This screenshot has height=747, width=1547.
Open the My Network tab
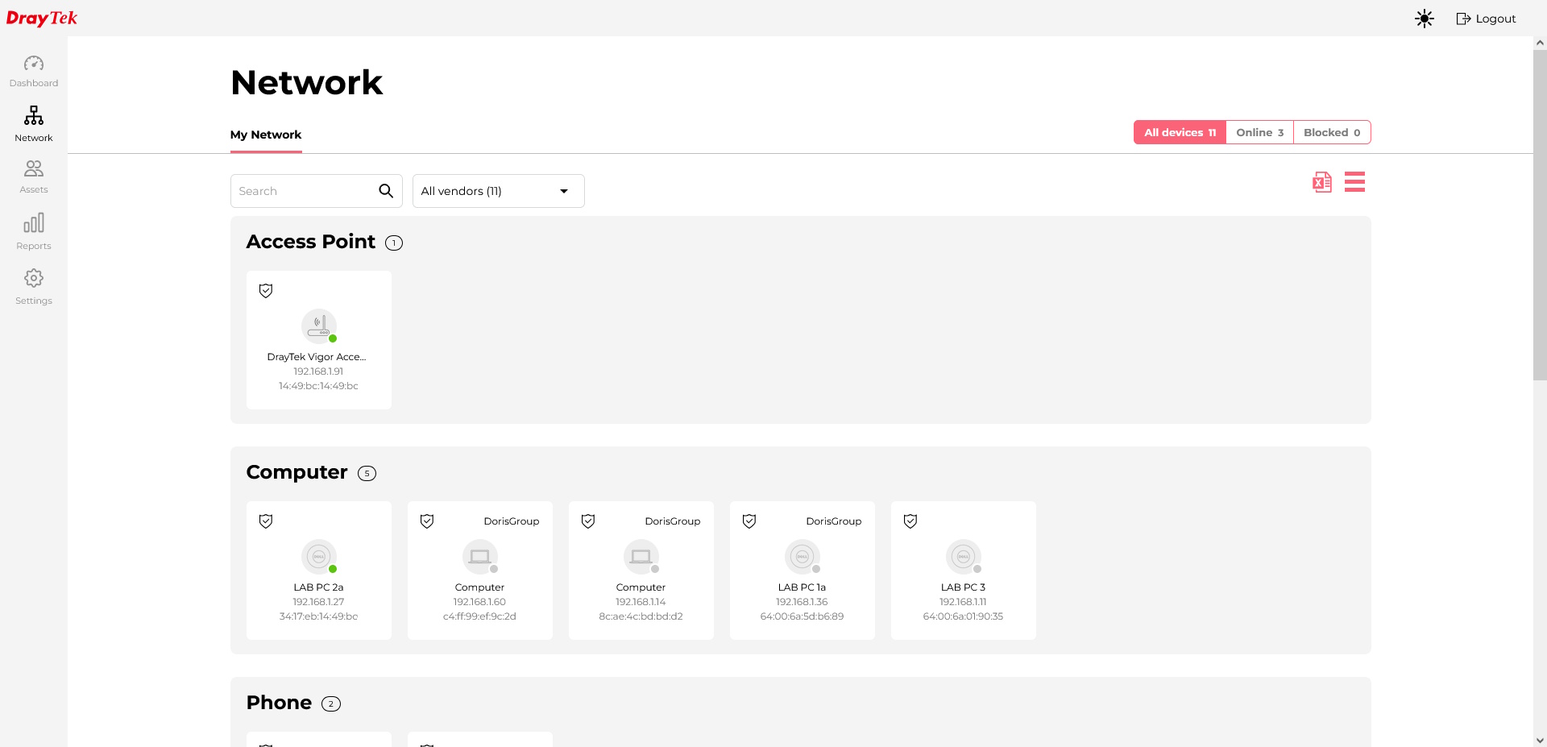266,135
